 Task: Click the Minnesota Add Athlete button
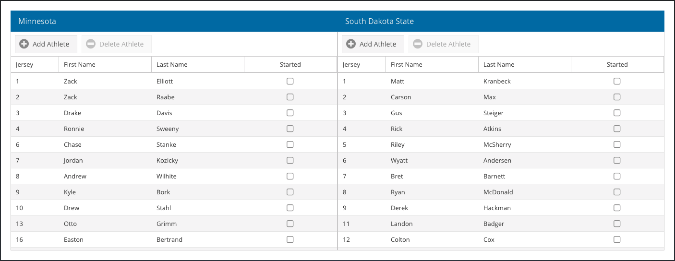coord(46,44)
